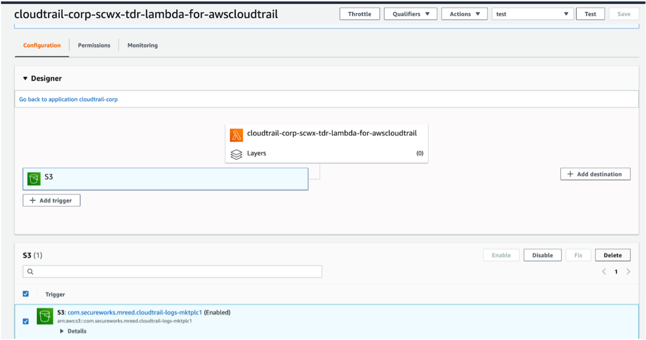Click the function title heading at top

[146, 15]
